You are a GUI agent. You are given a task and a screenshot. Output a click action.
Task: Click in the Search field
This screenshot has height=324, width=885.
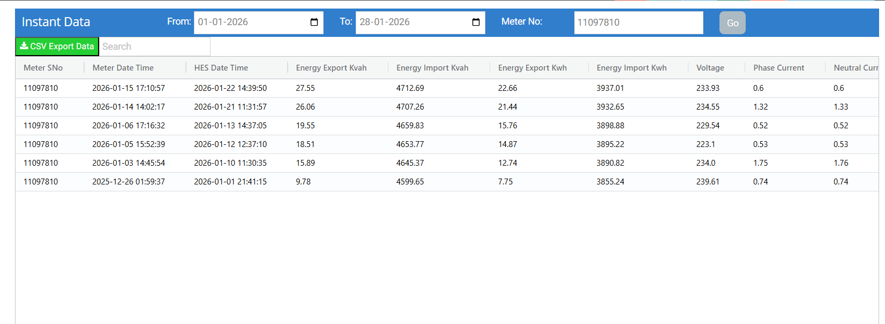tap(155, 47)
